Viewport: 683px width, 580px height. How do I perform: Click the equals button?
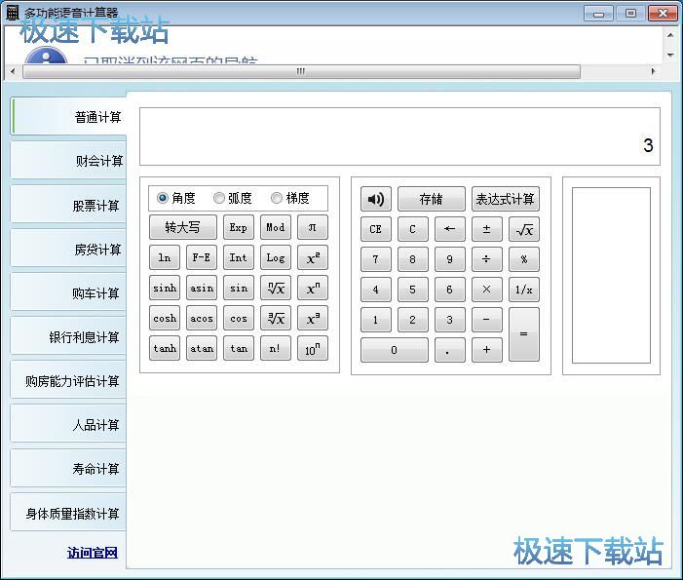tap(524, 334)
